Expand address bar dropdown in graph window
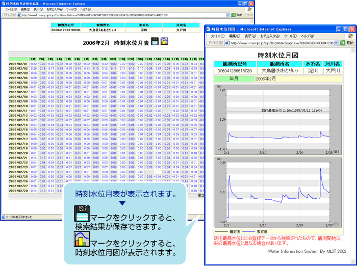357x266 pixels. point(336,43)
